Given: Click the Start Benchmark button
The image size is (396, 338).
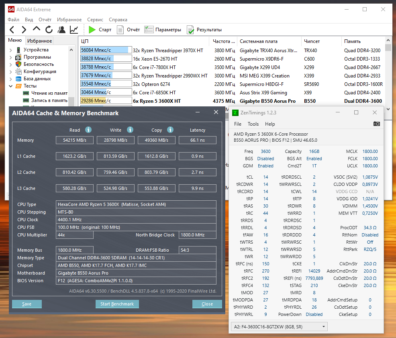Looking at the screenshot, I should pyautogui.click(x=117, y=304).
